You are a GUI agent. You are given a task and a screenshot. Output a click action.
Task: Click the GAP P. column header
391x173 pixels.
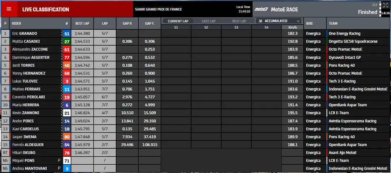pos(127,24)
